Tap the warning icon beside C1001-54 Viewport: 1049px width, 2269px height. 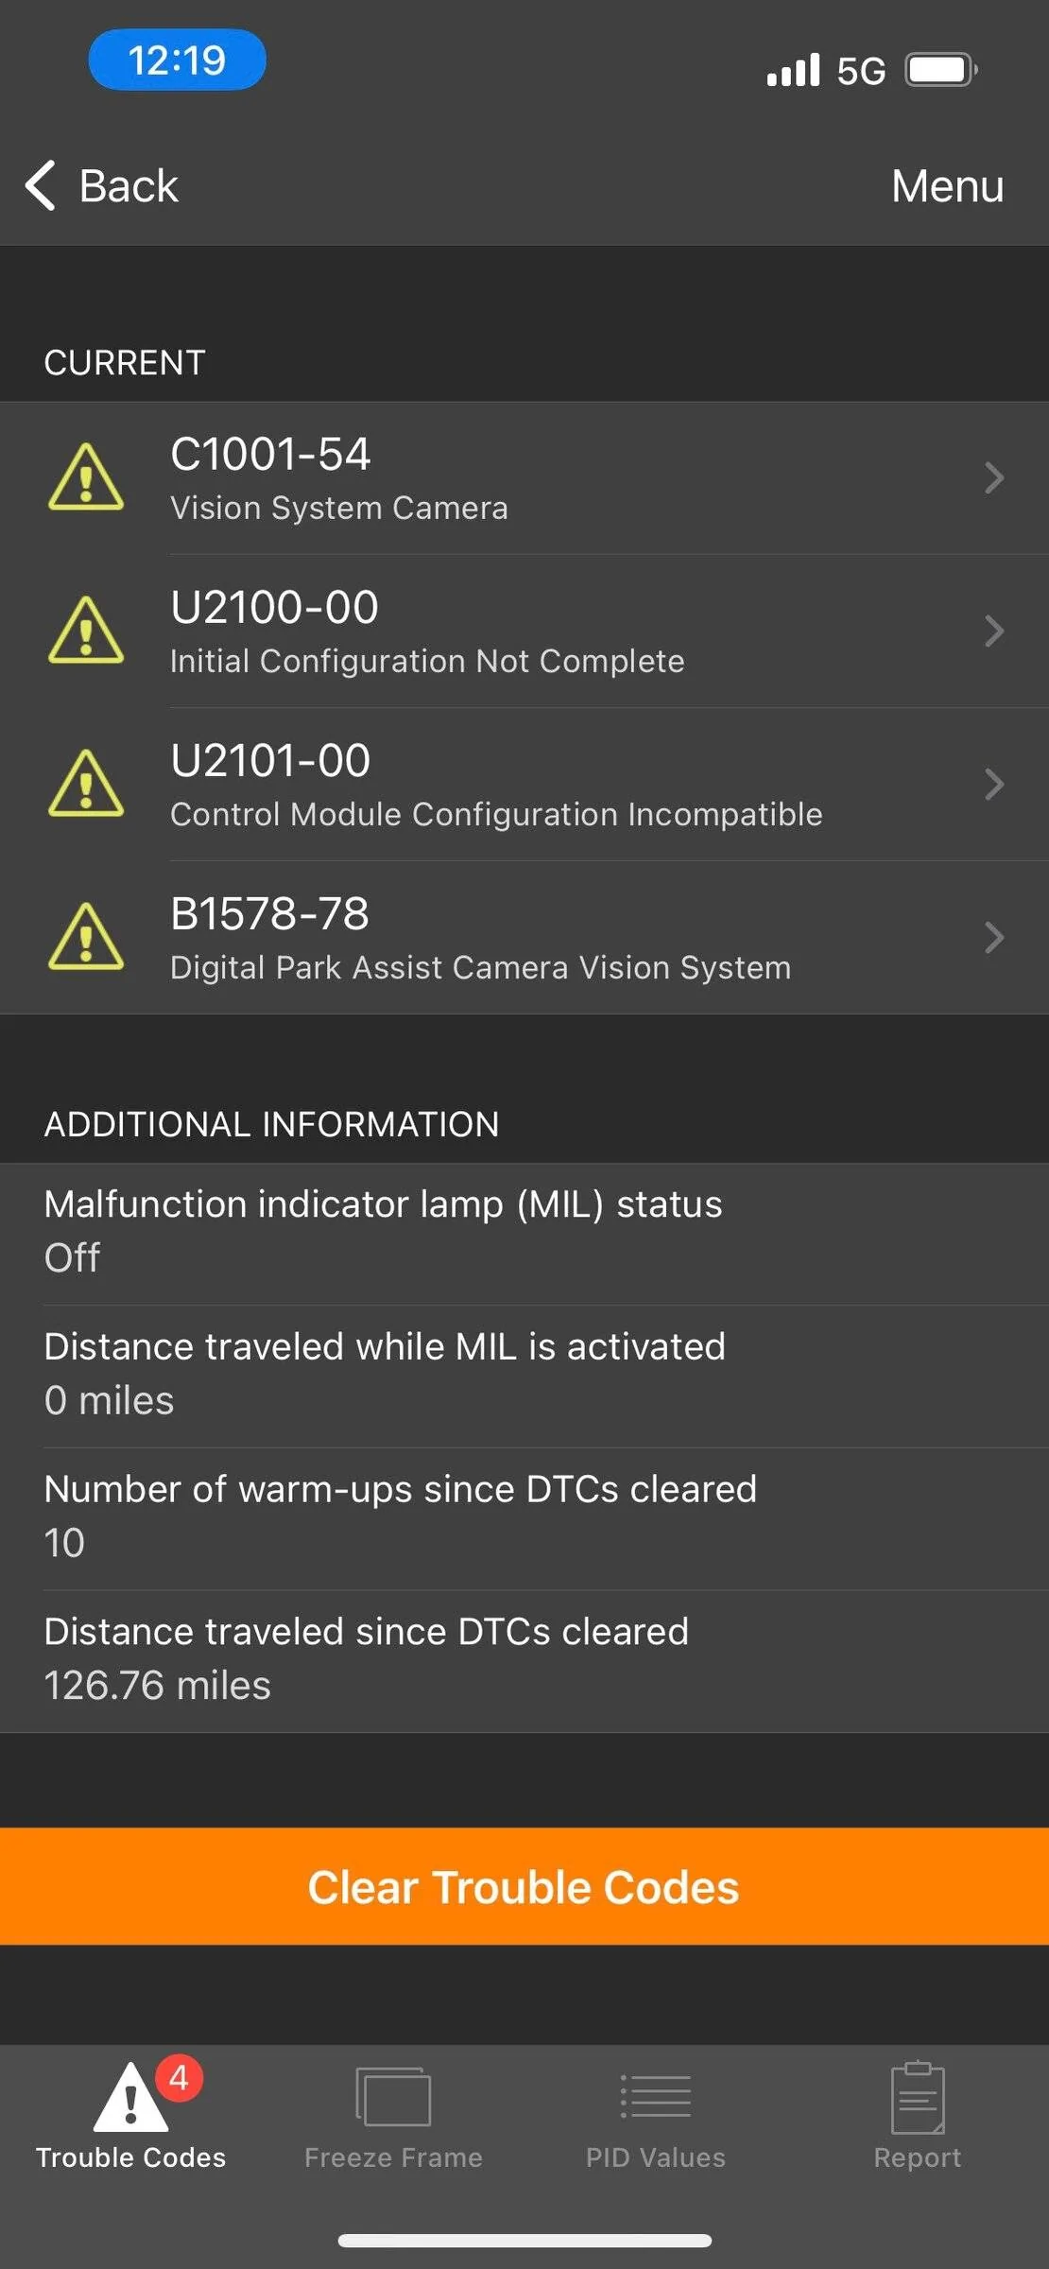(x=86, y=477)
